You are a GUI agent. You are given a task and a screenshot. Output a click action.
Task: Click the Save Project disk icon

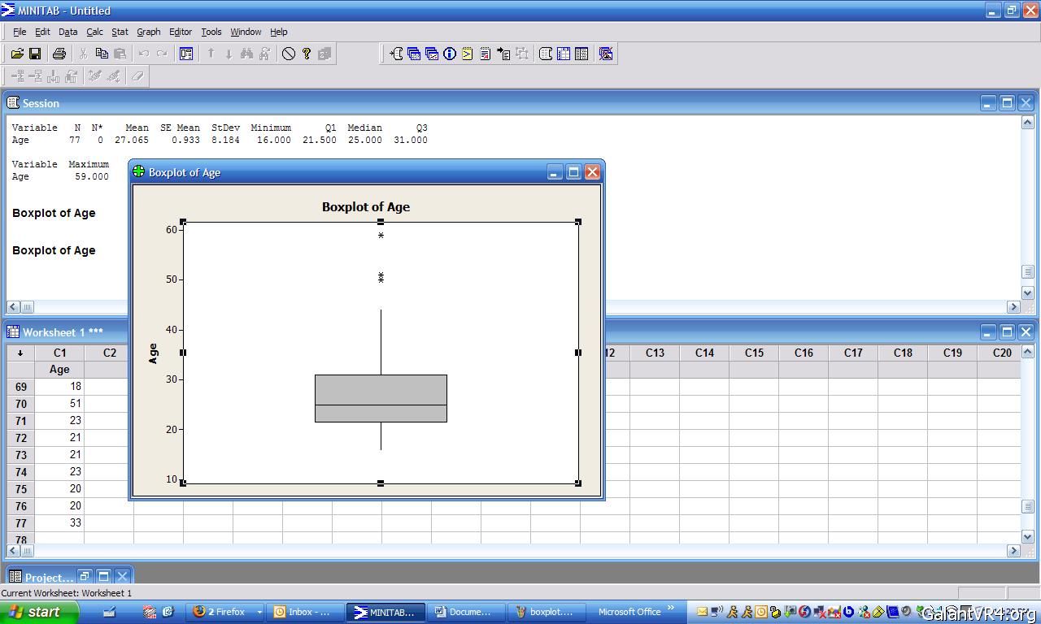(35, 54)
